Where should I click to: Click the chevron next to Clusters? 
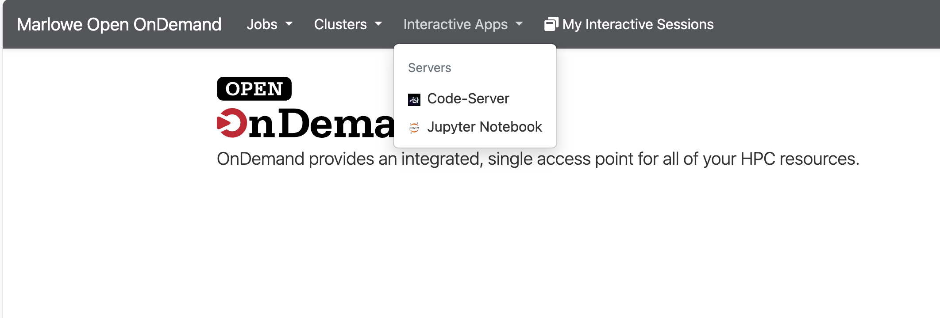378,25
